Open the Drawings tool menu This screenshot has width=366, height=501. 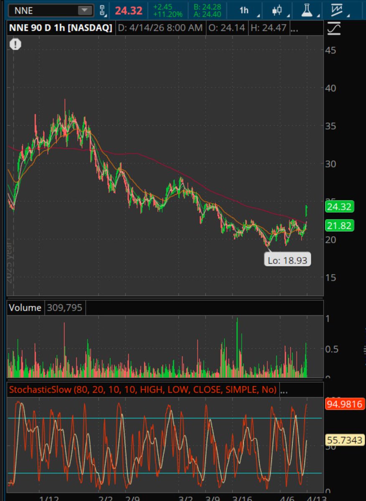point(337,10)
